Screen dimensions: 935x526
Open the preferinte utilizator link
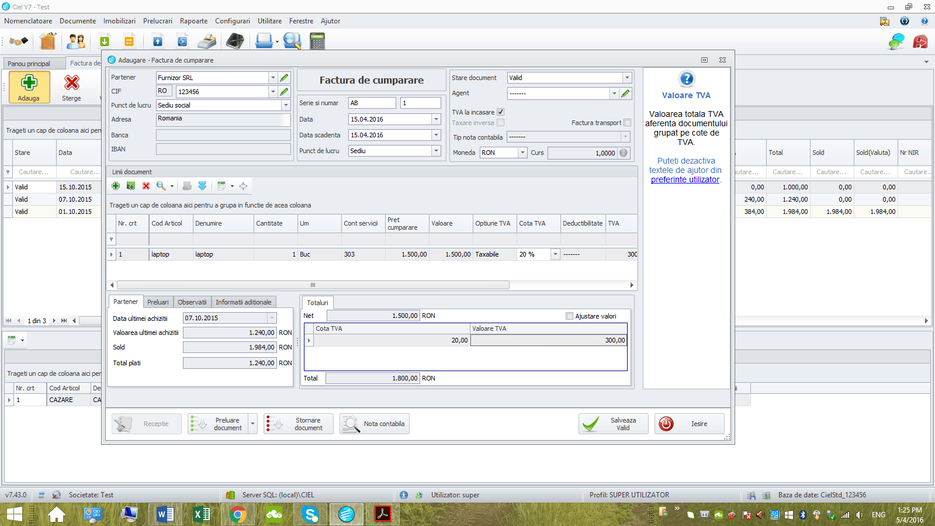[685, 179]
